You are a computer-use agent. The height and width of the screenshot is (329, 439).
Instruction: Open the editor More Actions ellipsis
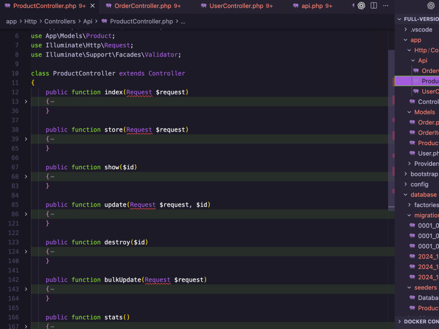tap(386, 6)
